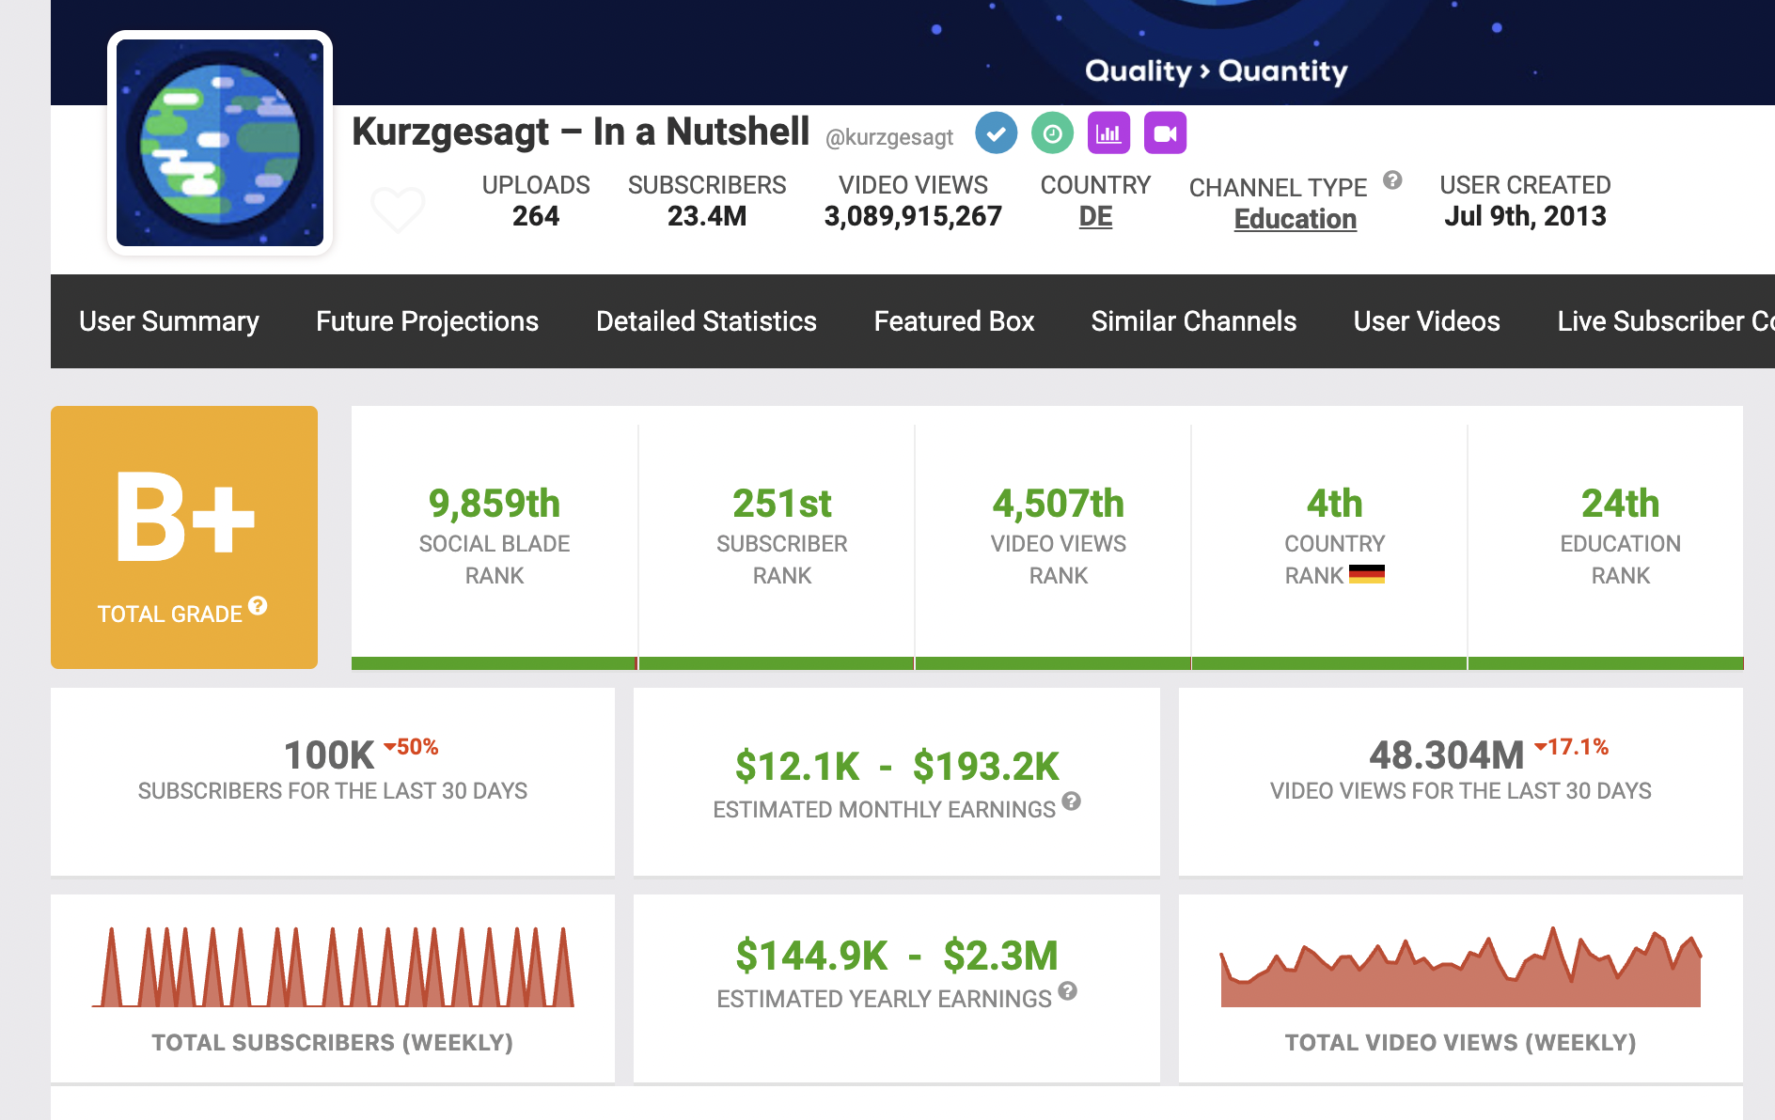Click the 100K subscribers last 30 days value
This screenshot has height=1120, width=1775.
pyautogui.click(x=329, y=754)
